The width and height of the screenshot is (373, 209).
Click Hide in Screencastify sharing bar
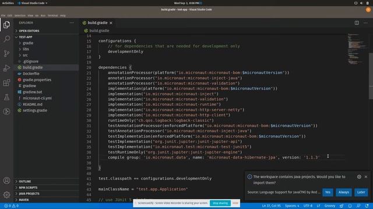[235, 203]
